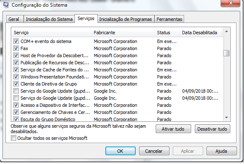Click the Cancelar button

pos(154,151)
